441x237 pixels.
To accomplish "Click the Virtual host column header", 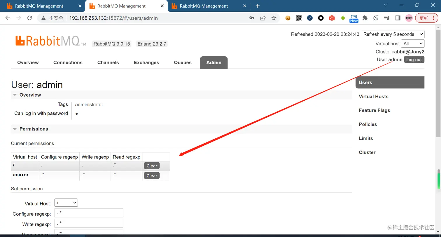I will point(25,157).
